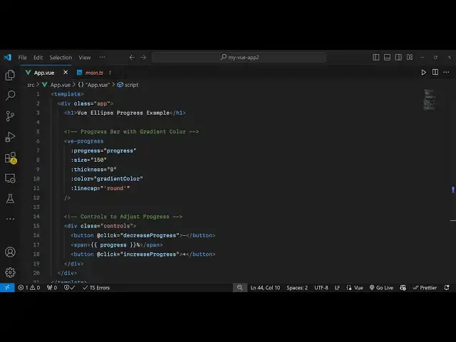
Task: Open the Remote Explorer view
Action: pyautogui.click(x=10, y=178)
